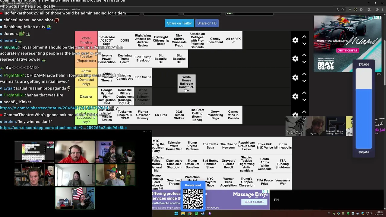Move the LA Fires tier row up

coord(304,112)
